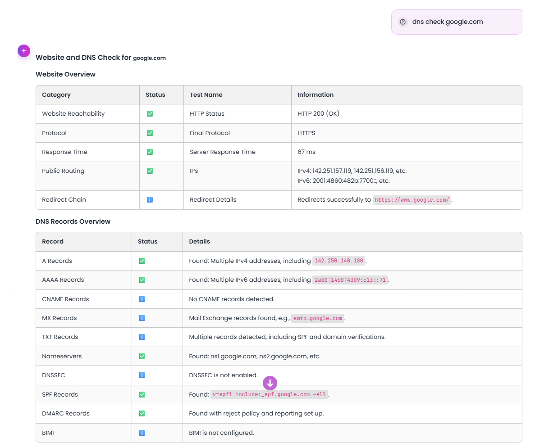The width and height of the screenshot is (549, 447).
Task: Click green check in Public Routing row
Action: tap(150, 171)
